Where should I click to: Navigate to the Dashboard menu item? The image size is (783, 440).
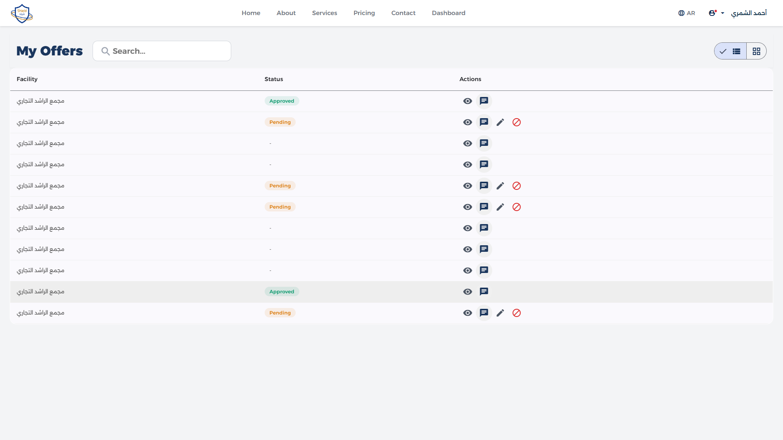point(449,13)
